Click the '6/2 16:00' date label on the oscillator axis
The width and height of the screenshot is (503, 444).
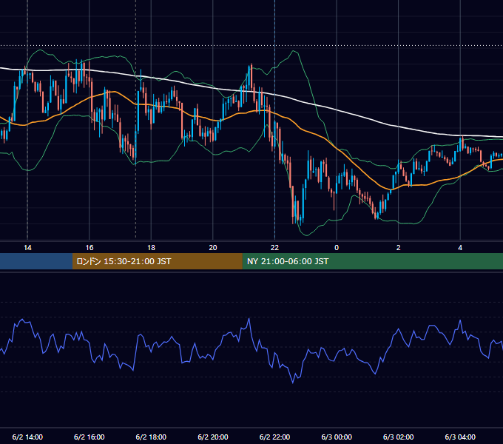pos(90,437)
